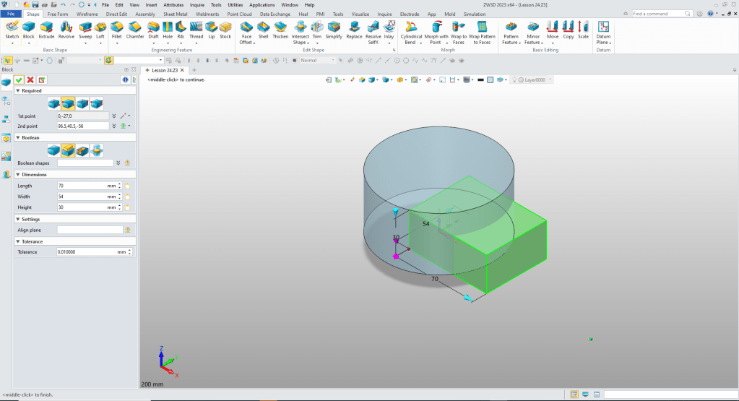Switch to the Sheet Metal ribbon tab
Viewport: 739px width, 401px height.
pyautogui.click(x=174, y=14)
